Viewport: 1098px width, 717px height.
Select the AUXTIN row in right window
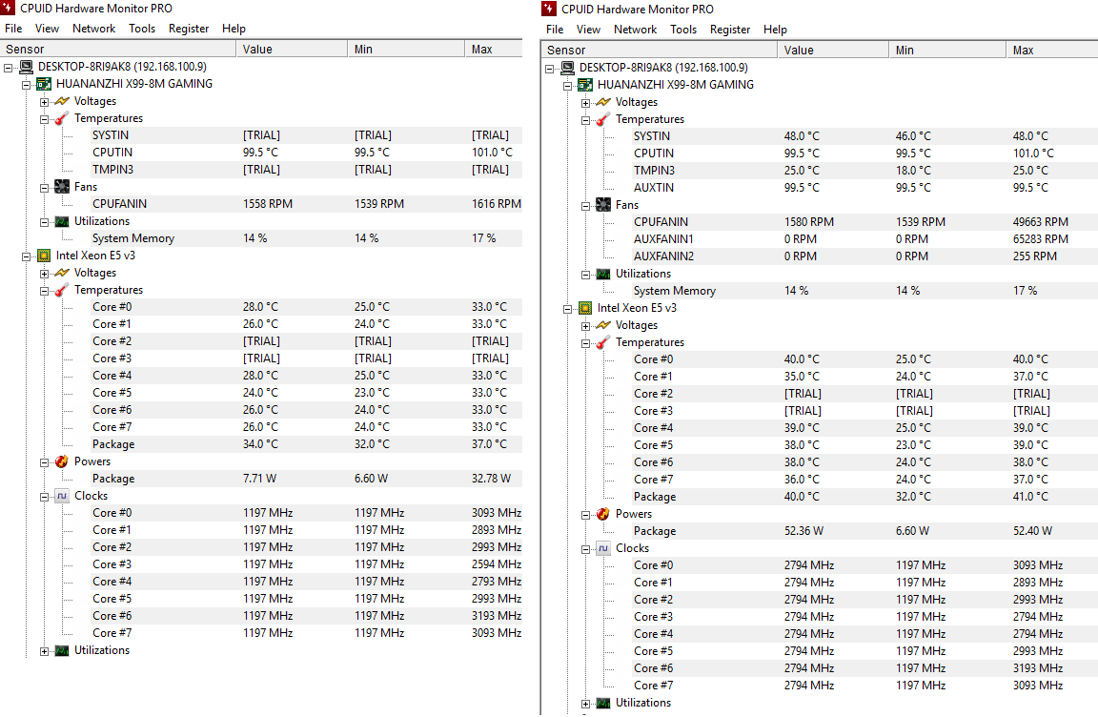point(863,188)
